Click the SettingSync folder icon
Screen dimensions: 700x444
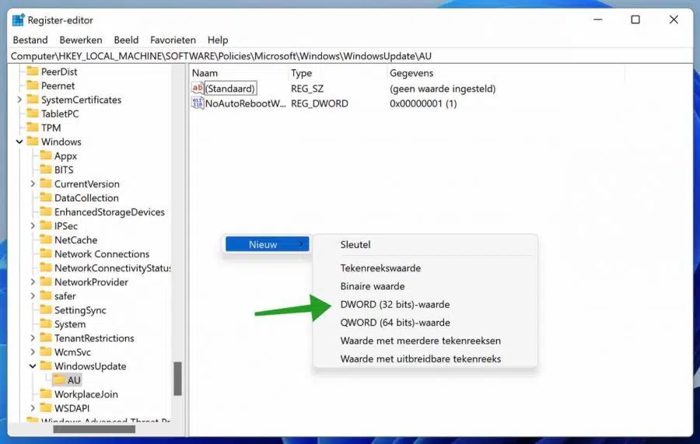point(46,310)
